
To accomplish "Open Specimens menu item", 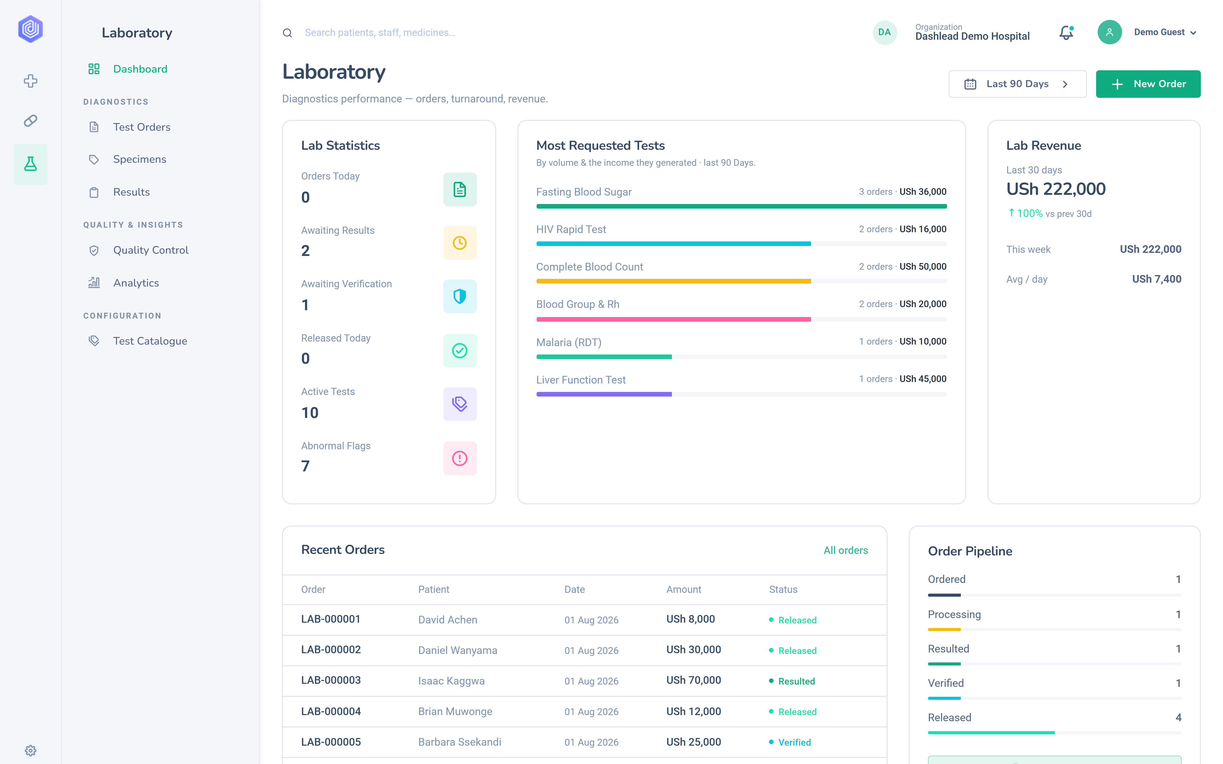I will click(127, 159).
